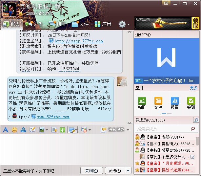Viewport: 201px width, 176px height.
Task: Click the 战龙三国 advertisement banner
Action: (x=163, y=23)
